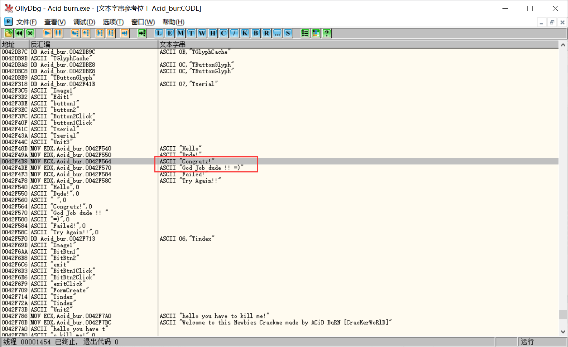Select row ASCII "FormCreate" at 0042F709
Image resolution: width=568 pixels, height=347 pixels.
click(x=279, y=290)
